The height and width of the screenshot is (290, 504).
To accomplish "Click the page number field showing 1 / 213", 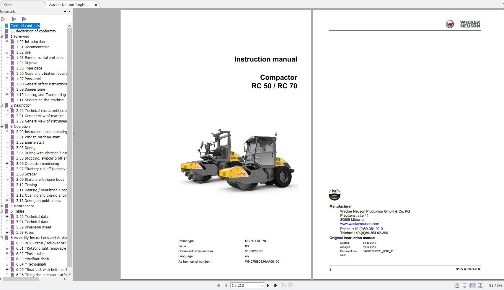I will pyautogui.click(x=245, y=285).
